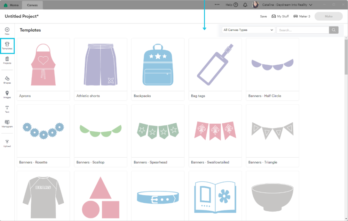
Task: Select the Banners - Spearhead template
Action: (158, 136)
